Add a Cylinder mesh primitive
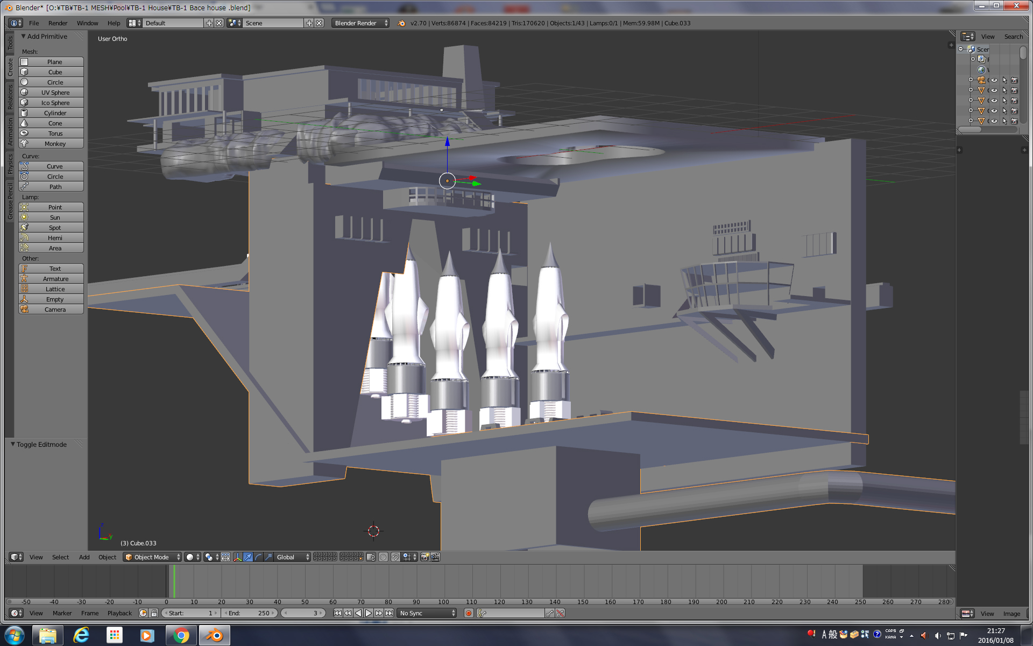This screenshot has width=1033, height=646. click(51, 113)
